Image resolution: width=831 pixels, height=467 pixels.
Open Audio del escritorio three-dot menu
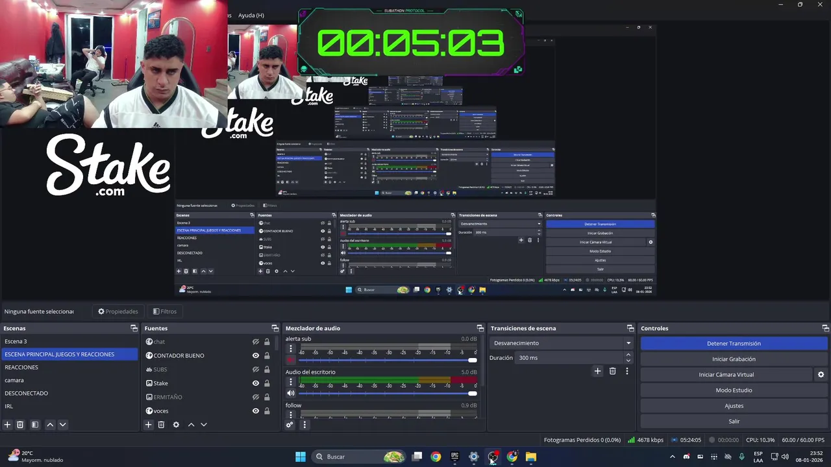coord(291,382)
